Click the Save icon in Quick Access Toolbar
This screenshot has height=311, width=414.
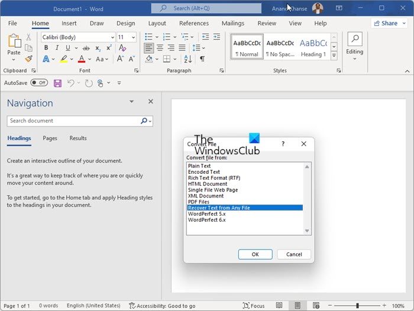57,83
